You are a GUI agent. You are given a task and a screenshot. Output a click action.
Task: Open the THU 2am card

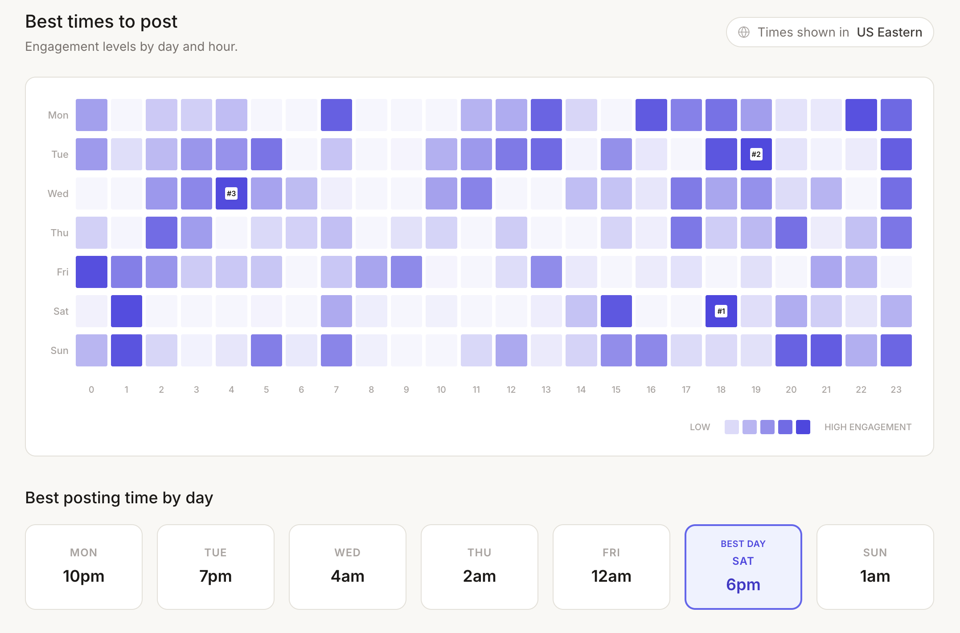[480, 567]
